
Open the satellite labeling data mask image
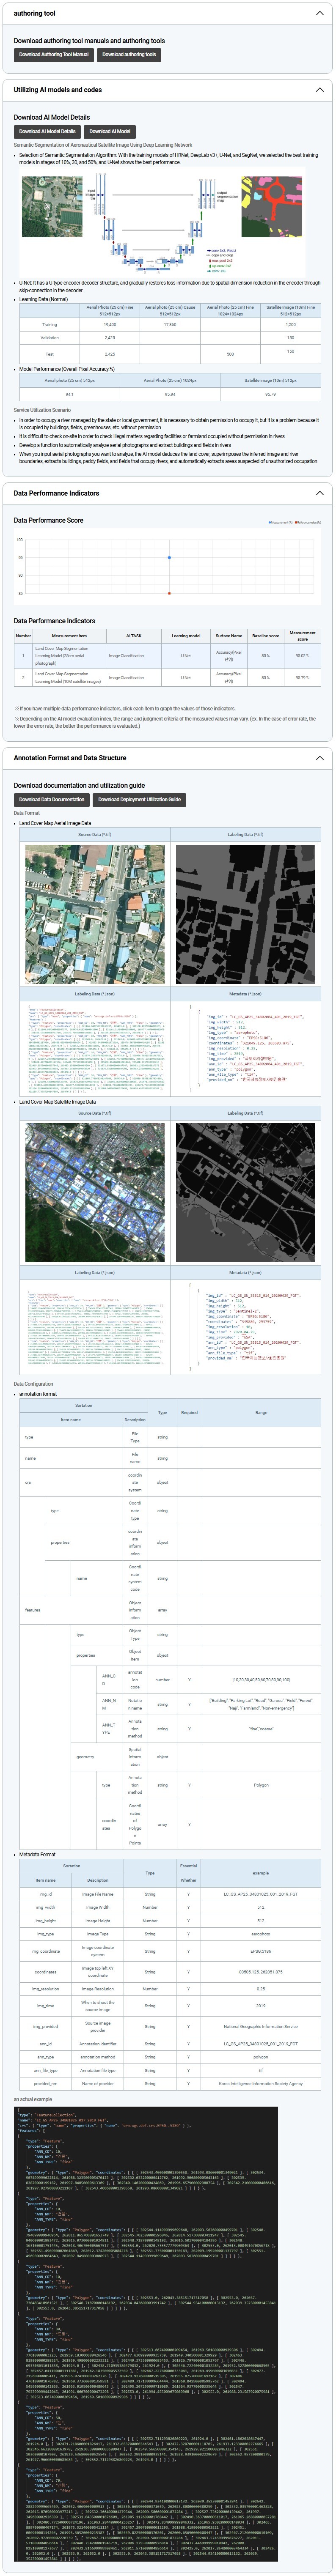tap(245, 1192)
